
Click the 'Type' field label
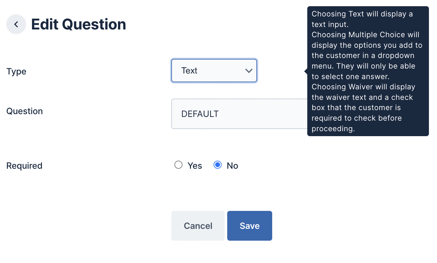pyautogui.click(x=16, y=71)
